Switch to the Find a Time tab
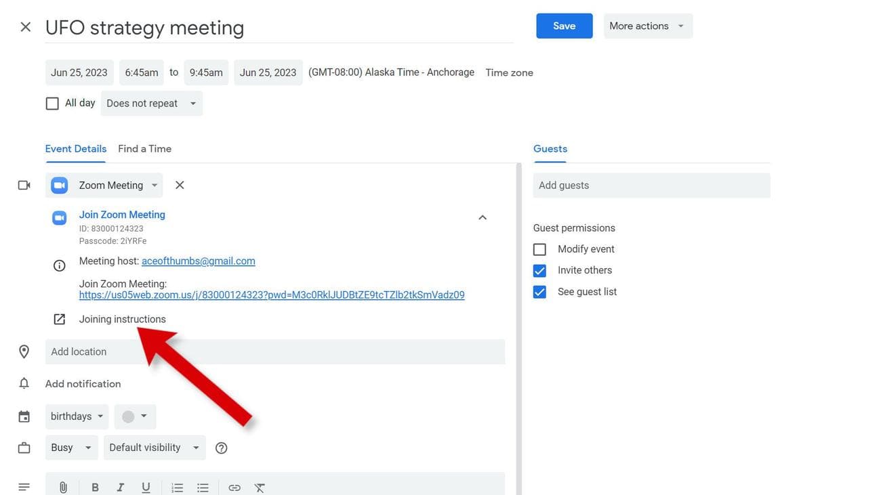 [x=144, y=149]
